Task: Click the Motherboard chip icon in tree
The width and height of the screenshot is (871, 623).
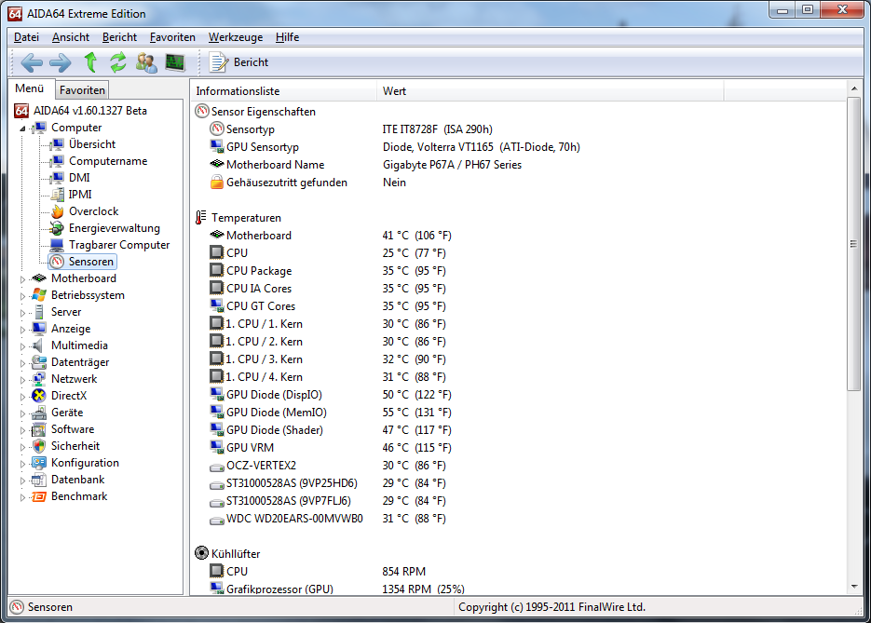Action: 39,278
